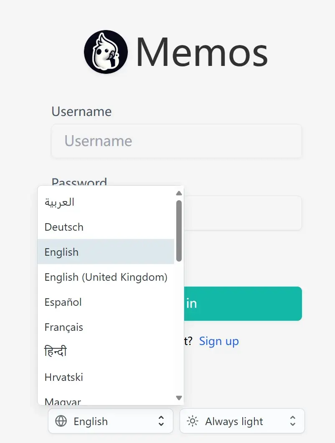
Task: Click the sun icon in theme selector
Action: (193, 421)
